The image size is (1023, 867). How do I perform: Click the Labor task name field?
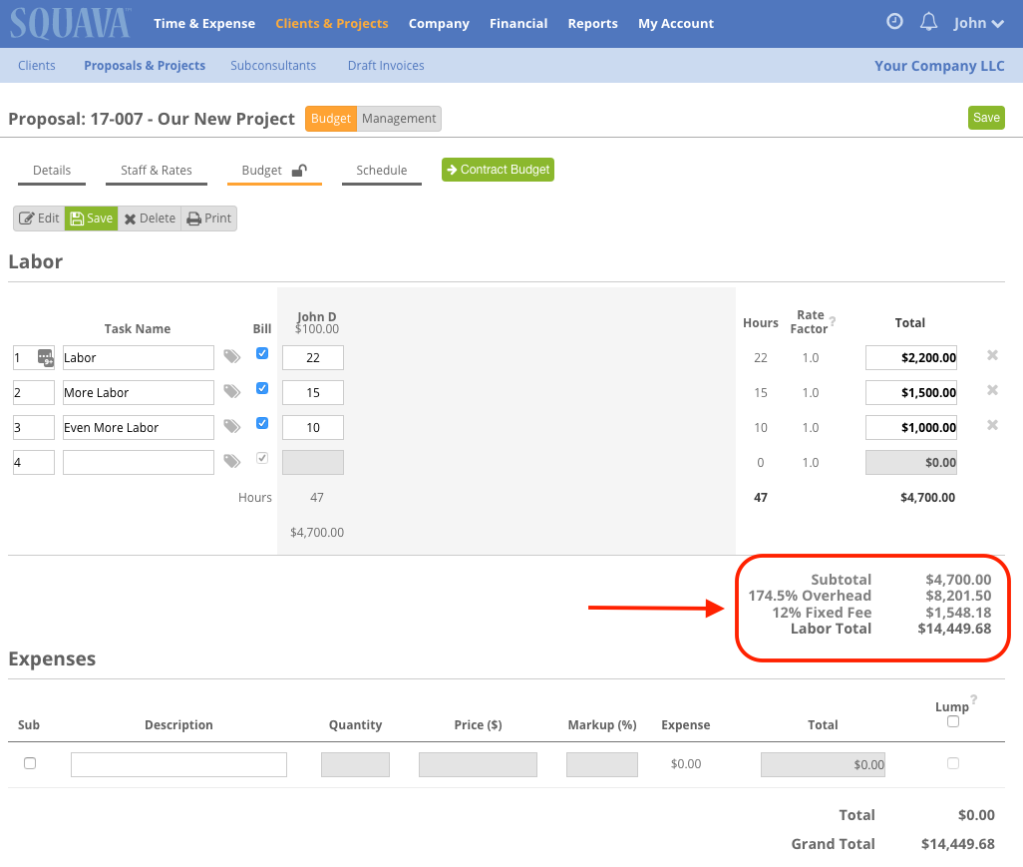click(x=139, y=358)
